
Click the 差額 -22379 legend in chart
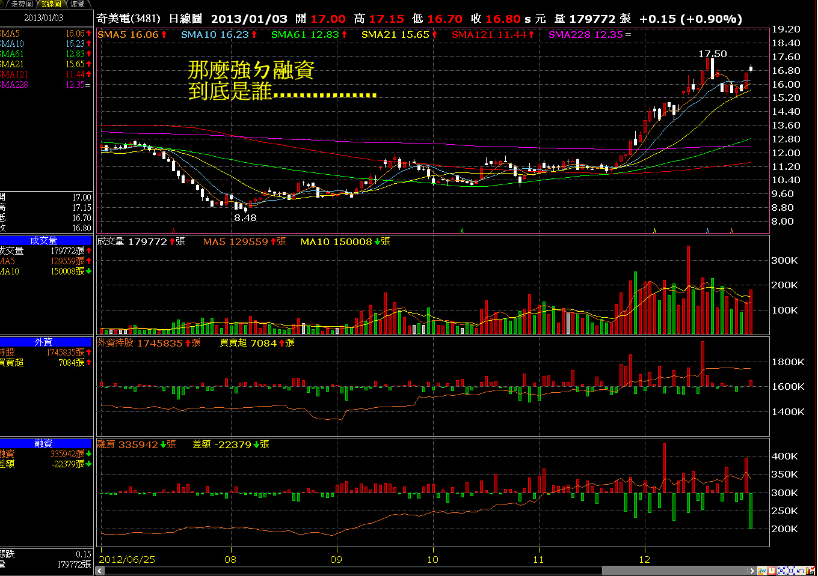(x=230, y=444)
